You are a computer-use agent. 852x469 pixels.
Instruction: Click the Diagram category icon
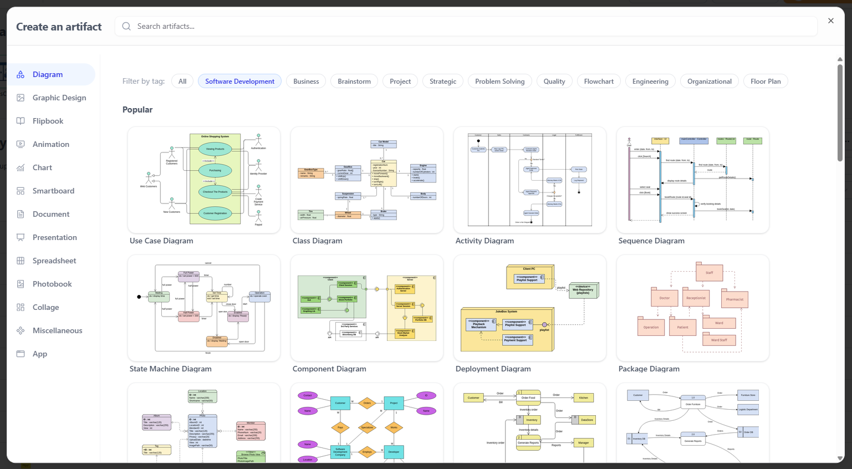(x=21, y=74)
